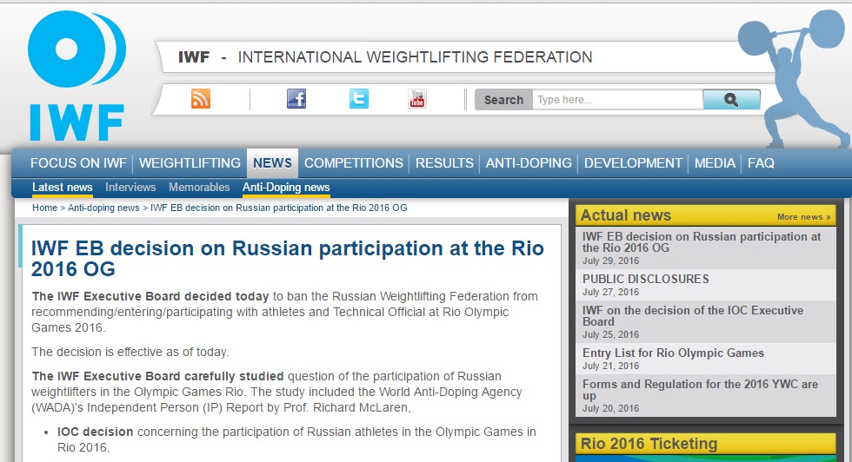This screenshot has width=852, height=462.
Task: Switch to Anti-Doping news submenu
Action: click(286, 188)
